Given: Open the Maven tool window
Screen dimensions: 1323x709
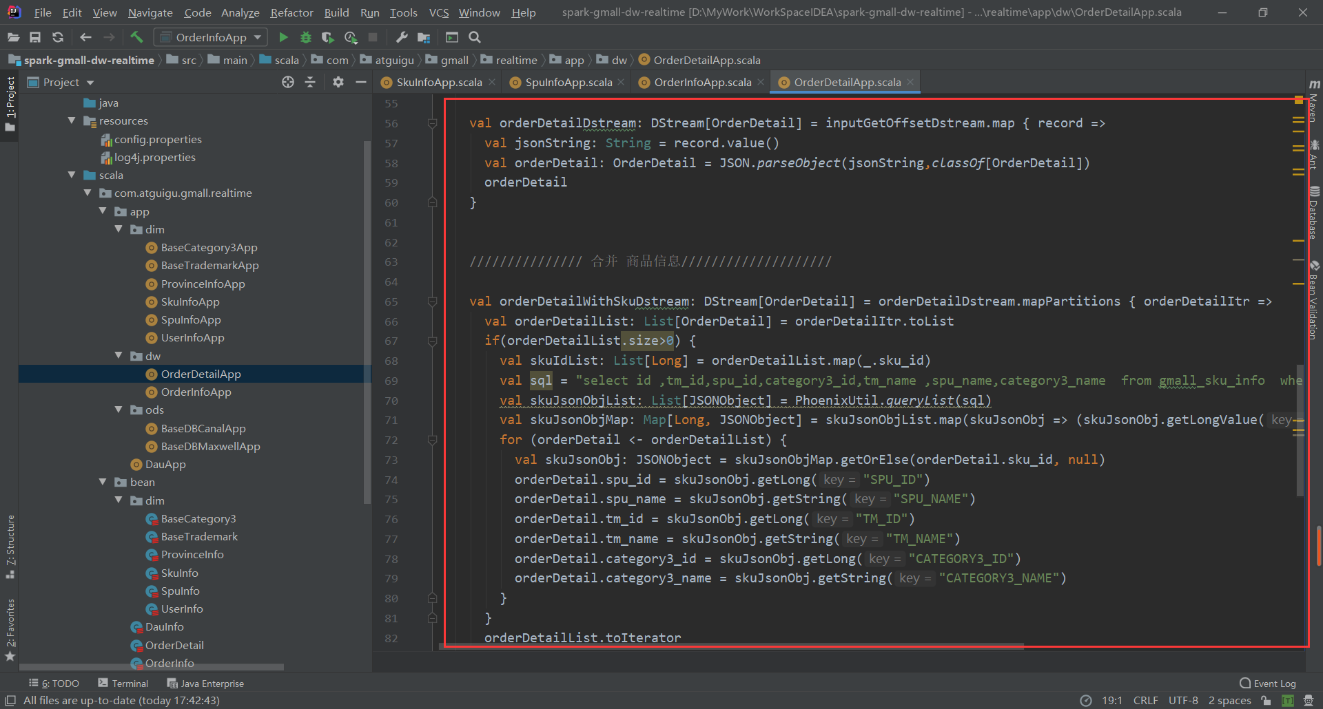Looking at the screenshot, I should click(1314, 101).
